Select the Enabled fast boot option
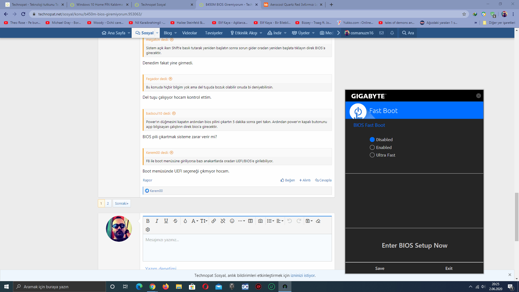Screen dimensions: 519x292 [x=372, y=147]
